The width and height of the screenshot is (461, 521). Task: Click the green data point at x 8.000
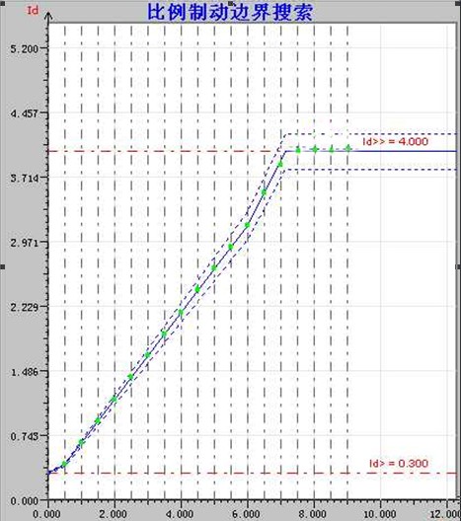point(315,149)
